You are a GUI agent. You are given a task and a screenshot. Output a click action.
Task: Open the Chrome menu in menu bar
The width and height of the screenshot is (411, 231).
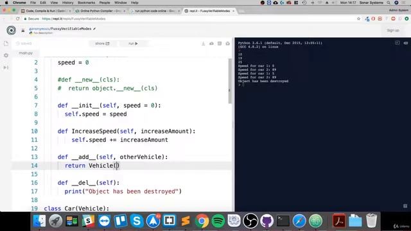(x=19, y=3)
